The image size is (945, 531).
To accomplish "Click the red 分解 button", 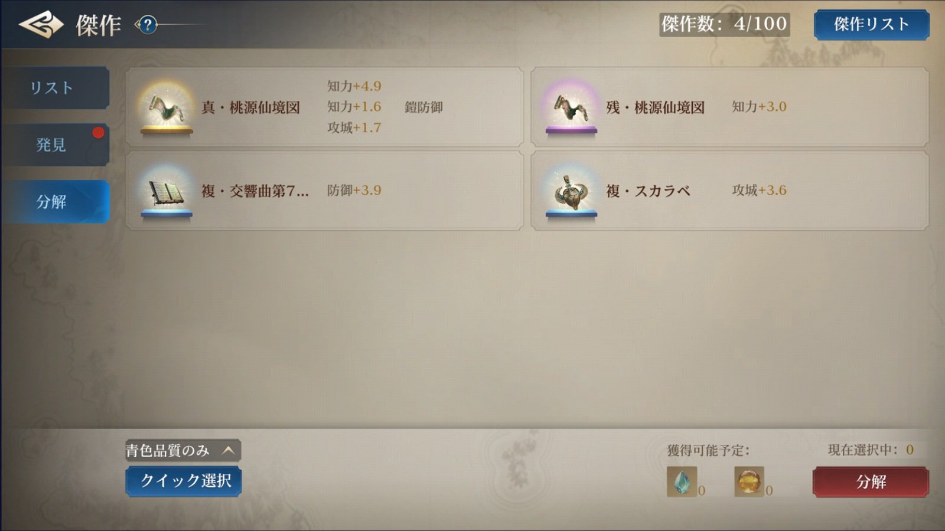I will point(871,481).
